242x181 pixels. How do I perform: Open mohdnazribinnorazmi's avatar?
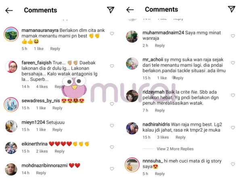11,169
